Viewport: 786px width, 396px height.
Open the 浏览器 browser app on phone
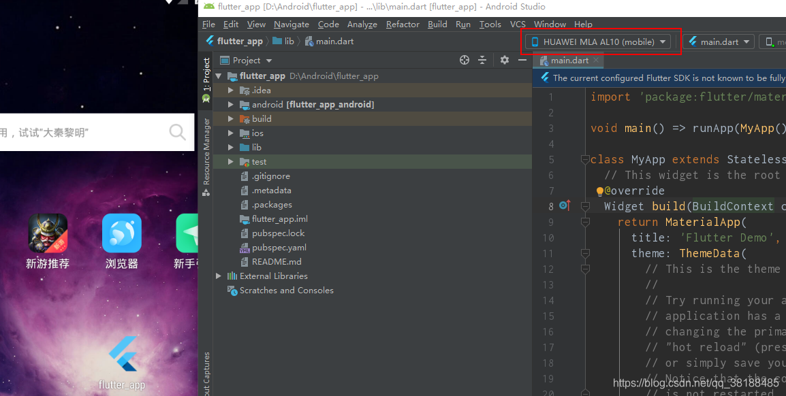[121, 242]
